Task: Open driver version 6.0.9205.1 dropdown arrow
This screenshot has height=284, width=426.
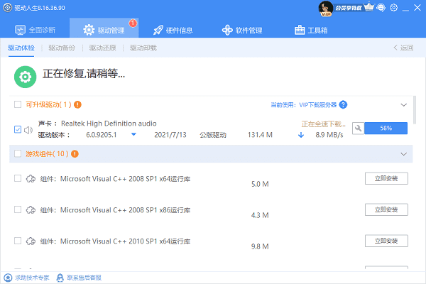Action: click(x=133, y=134)
